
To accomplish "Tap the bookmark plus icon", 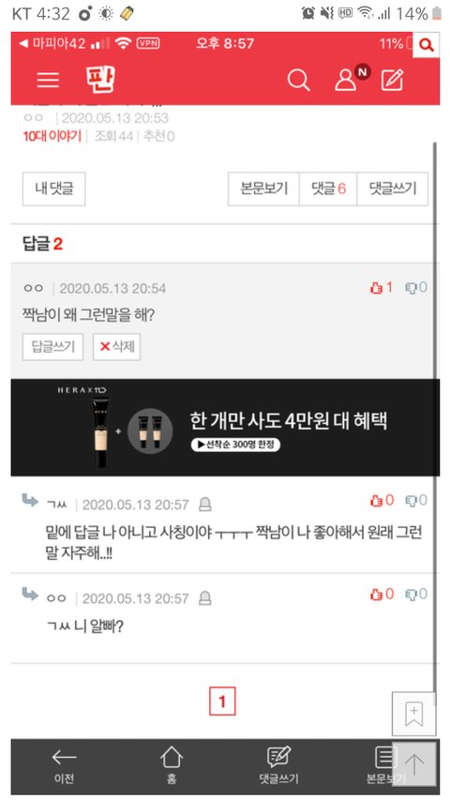I will pos(413,714).
